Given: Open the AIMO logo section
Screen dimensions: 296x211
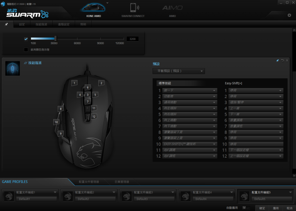Looking at the screenshot, I should coord(172,8).
